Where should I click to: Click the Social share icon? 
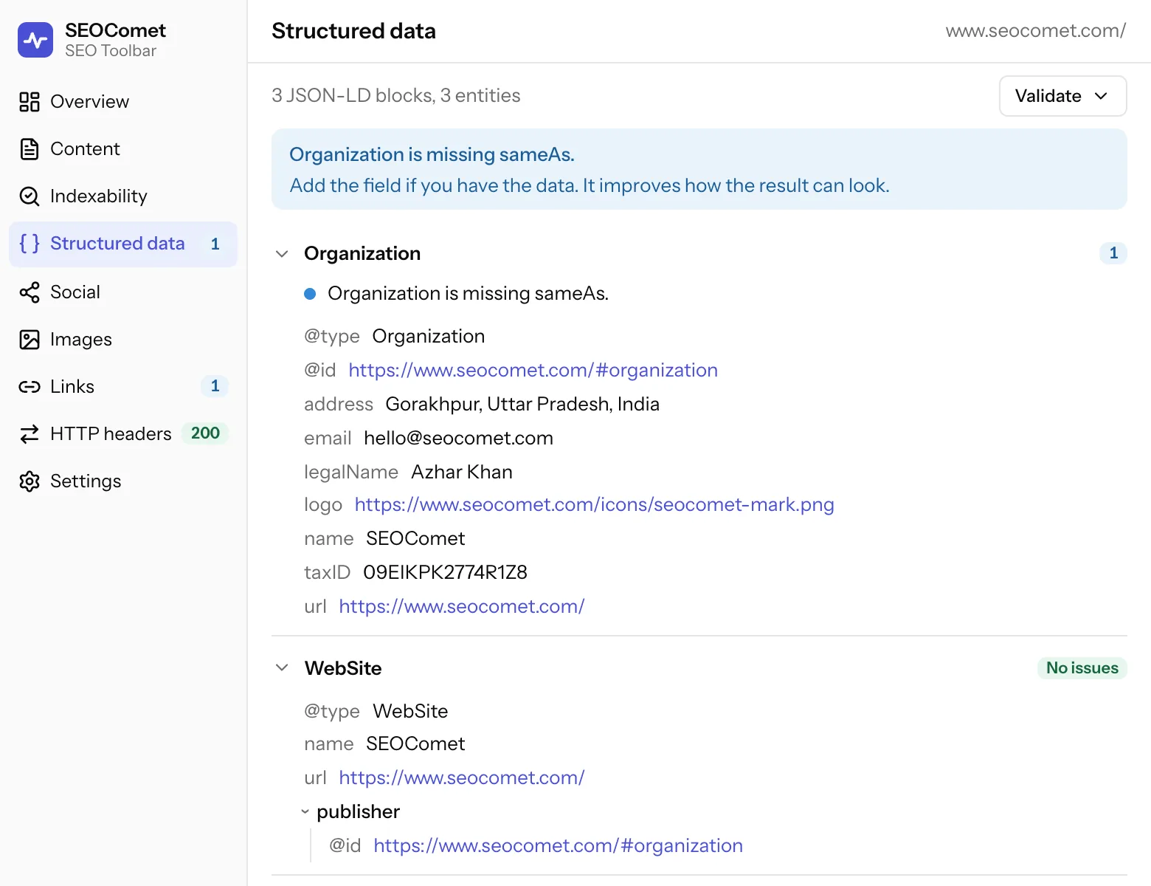point(30,292)
